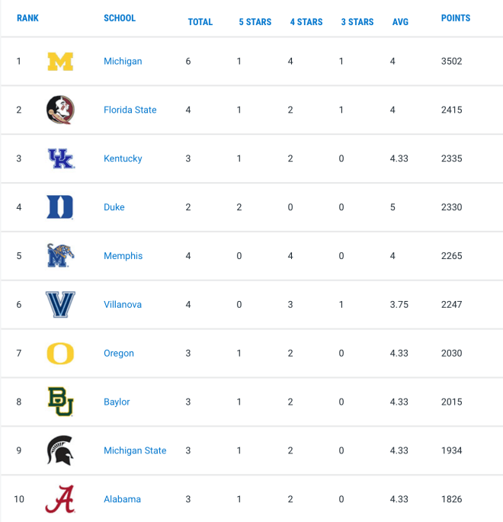Screen dimensions: 503x522
Task: Click the Michigan State Spartan helmet logo
Action: tap(60, 450)
